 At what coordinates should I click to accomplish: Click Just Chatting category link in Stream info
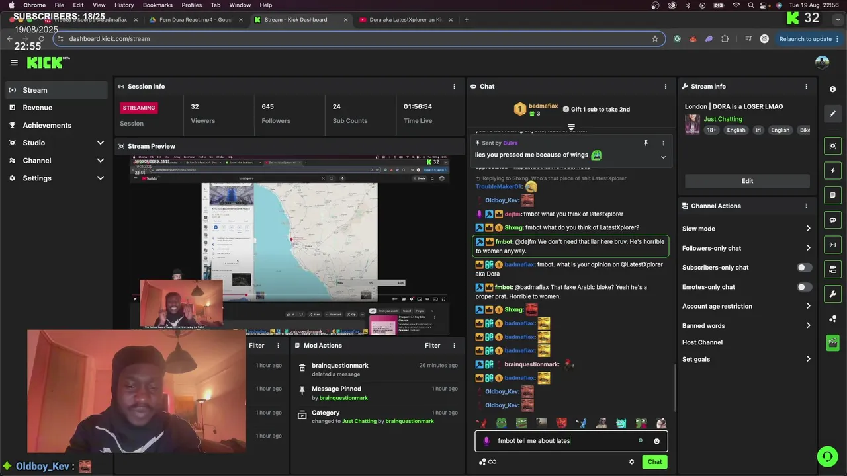point(723,119)
